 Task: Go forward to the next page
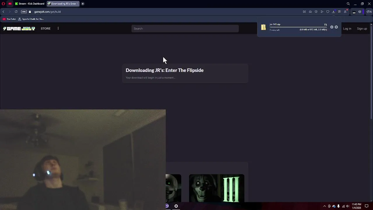point(10,12)
